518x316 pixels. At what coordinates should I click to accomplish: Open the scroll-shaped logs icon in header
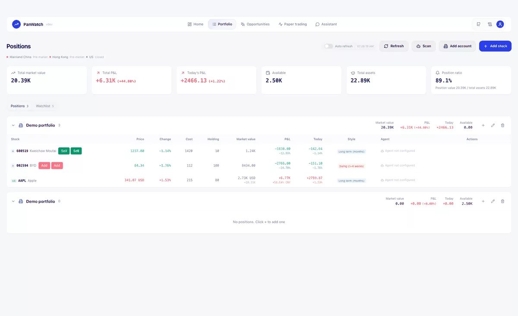pos(490,24)
